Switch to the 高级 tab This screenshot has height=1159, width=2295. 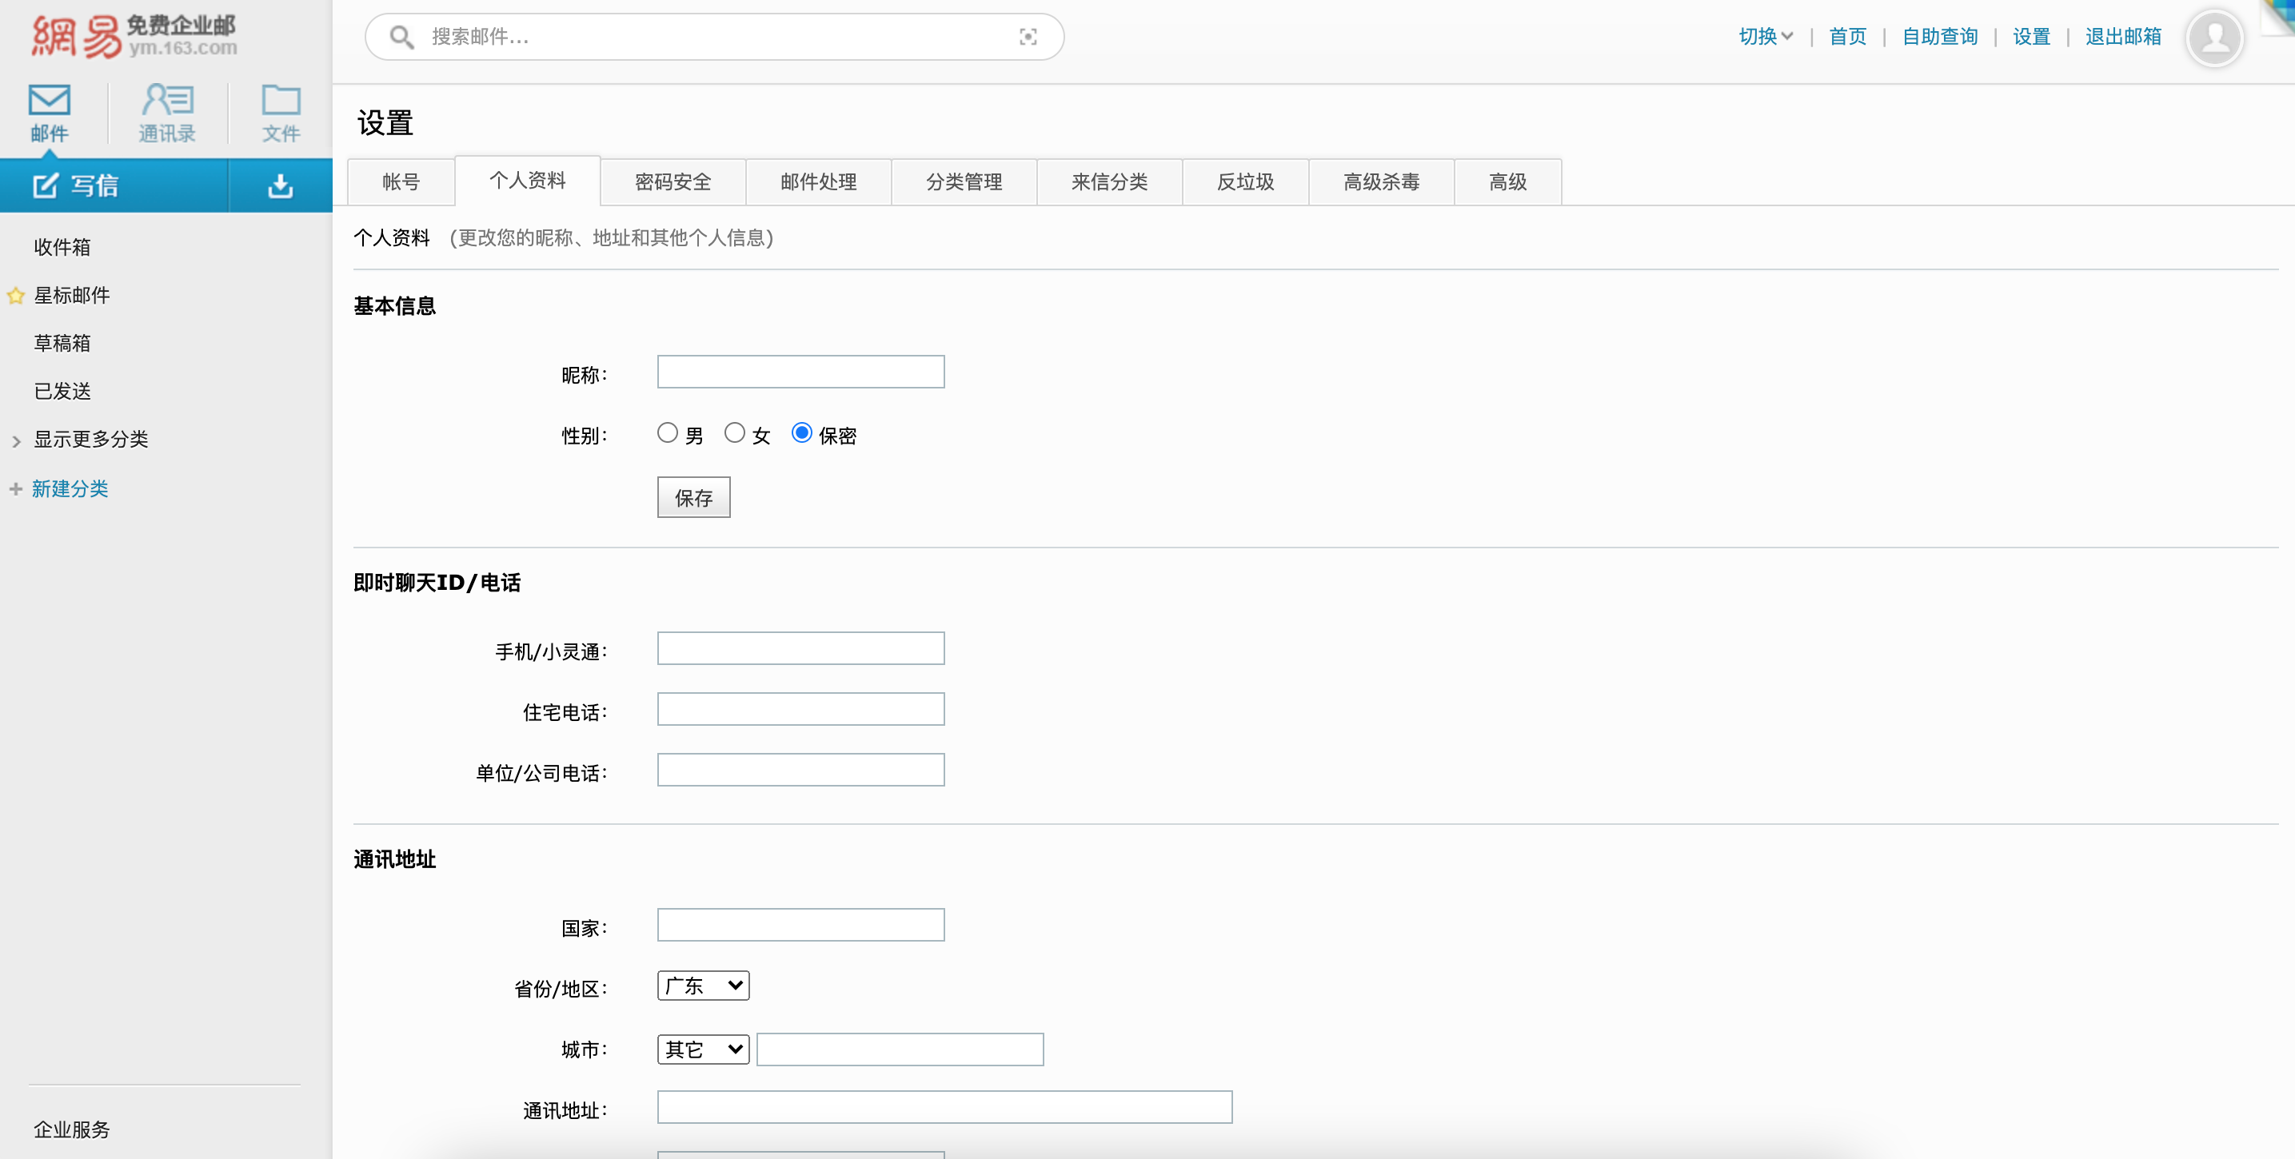tap(1507, 181)
